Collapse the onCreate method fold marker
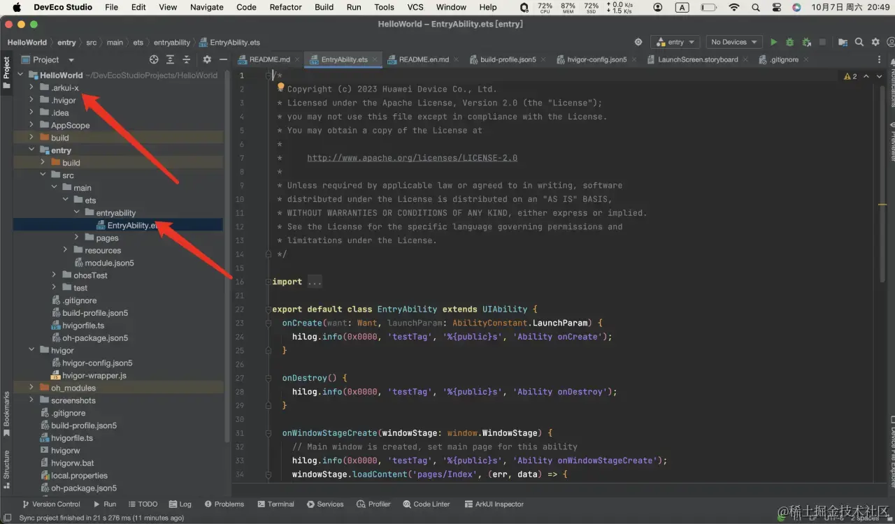Viewport: 895px width, 524px height. (268, 323)
